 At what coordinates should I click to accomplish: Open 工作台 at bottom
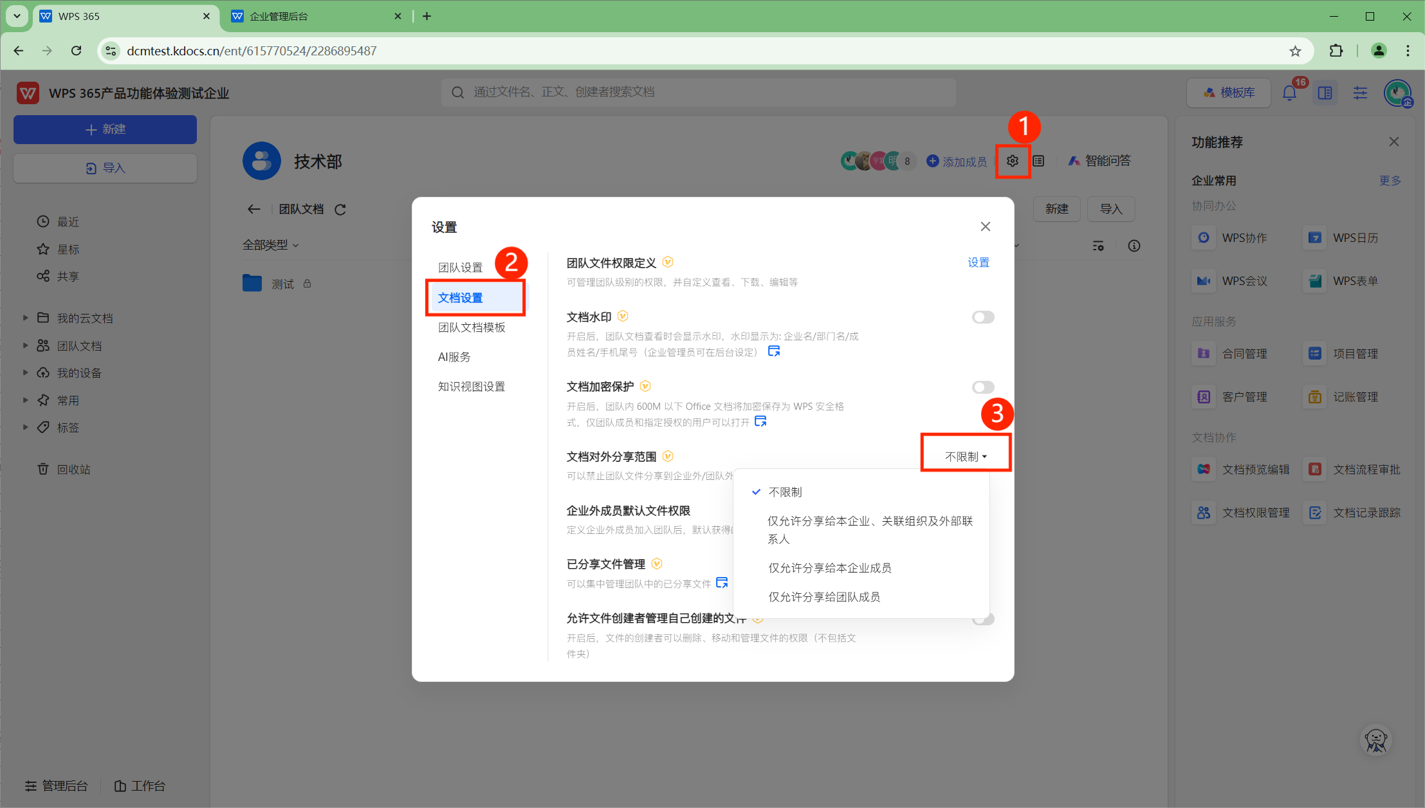(140, 786)
